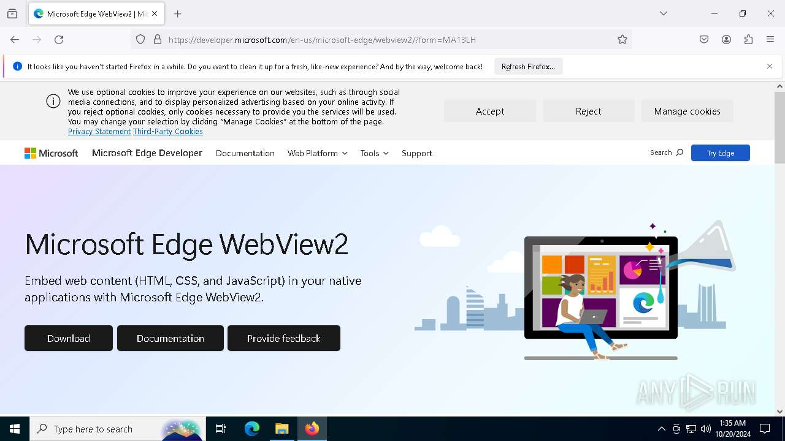Viewport: 785px width, 441px height.
Task: Open the clock showing 1:35 AM
Action: coord(732,429)
